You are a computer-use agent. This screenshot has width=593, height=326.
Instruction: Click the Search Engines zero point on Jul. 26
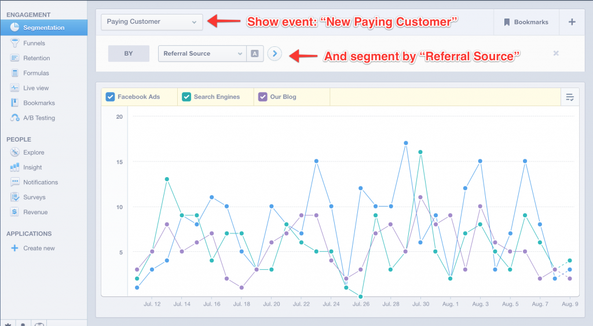pos(361,296)
